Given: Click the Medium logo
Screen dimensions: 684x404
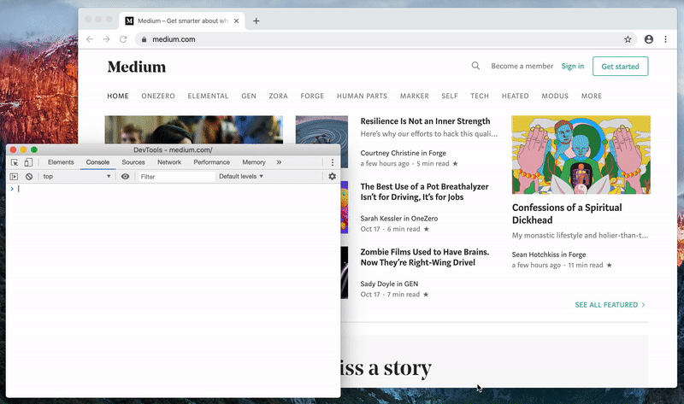Looking at the screenshot, I should tap(137, 67).
